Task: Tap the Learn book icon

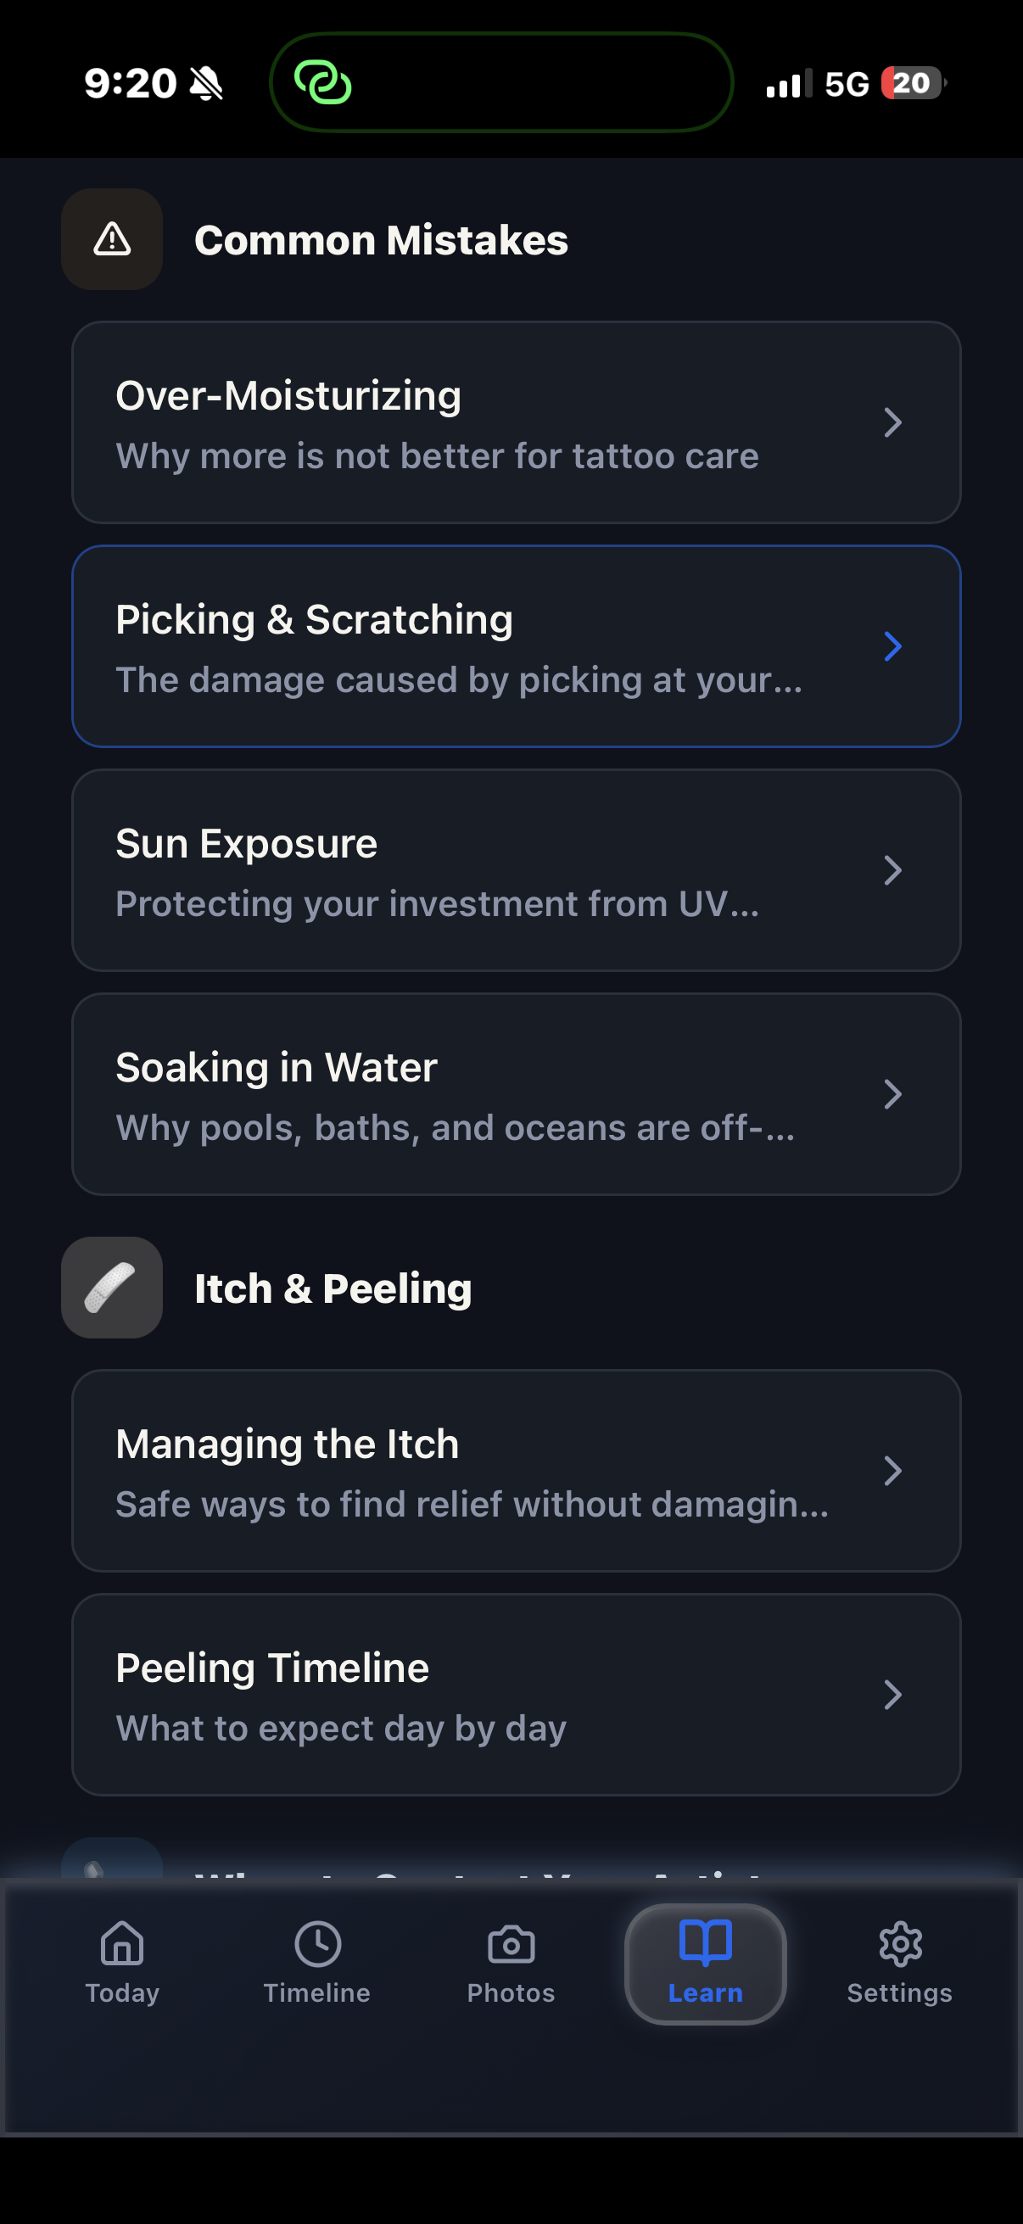Action: (705, 1943)
